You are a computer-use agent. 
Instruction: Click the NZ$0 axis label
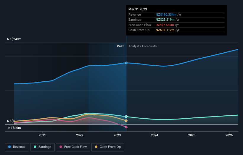(11, 121)
